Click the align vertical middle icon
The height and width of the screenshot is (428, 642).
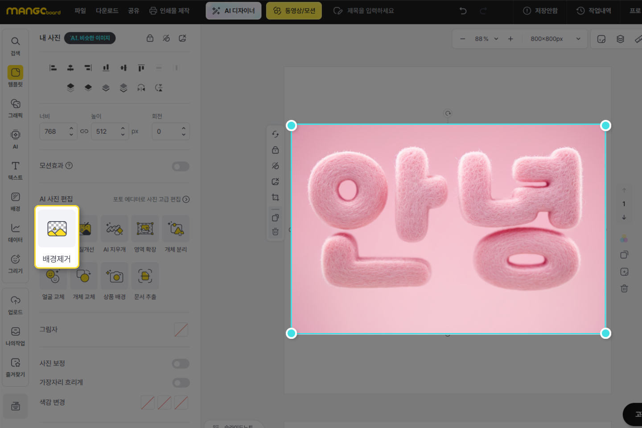(123, 68)
